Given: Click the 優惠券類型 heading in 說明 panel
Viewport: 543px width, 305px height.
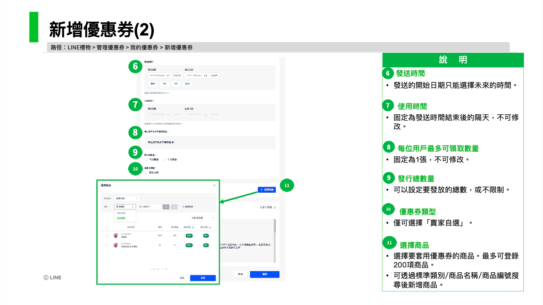Looking at the screenshot, I should click(x=417, y=212).
